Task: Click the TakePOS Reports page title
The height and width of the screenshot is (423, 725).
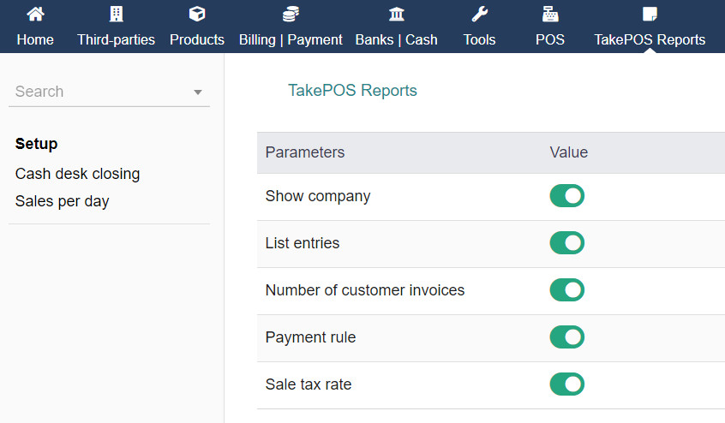Action: click(x=352, y=91)
